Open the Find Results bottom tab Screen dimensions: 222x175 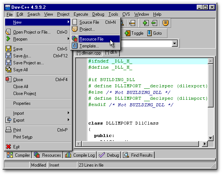click(x=138, y=155)
